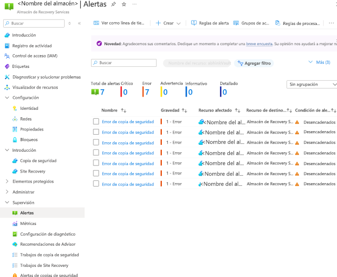Viewport: 337px width, 277px height.
Task: Click the Copia de seguridad cloud icon
Action: pos(15,161)
